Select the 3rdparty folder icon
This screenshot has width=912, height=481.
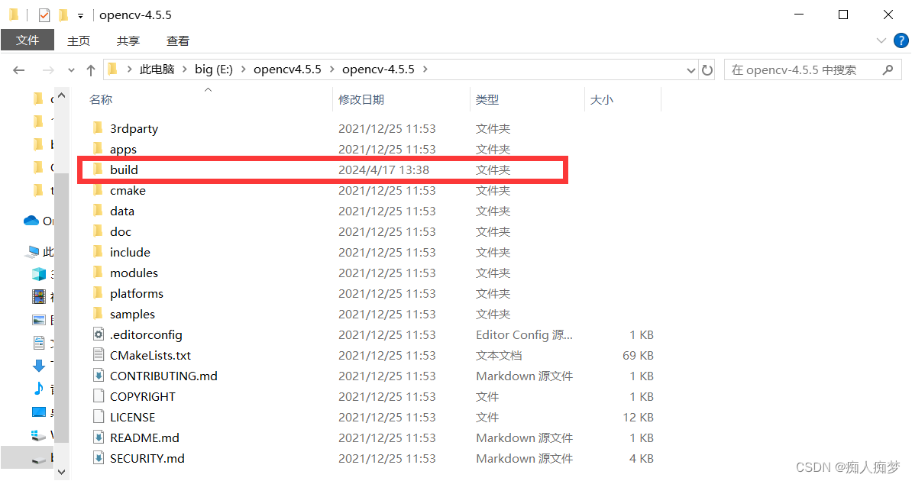tap(98, 128)
